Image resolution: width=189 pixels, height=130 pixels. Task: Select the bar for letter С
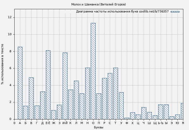(110, 96)
